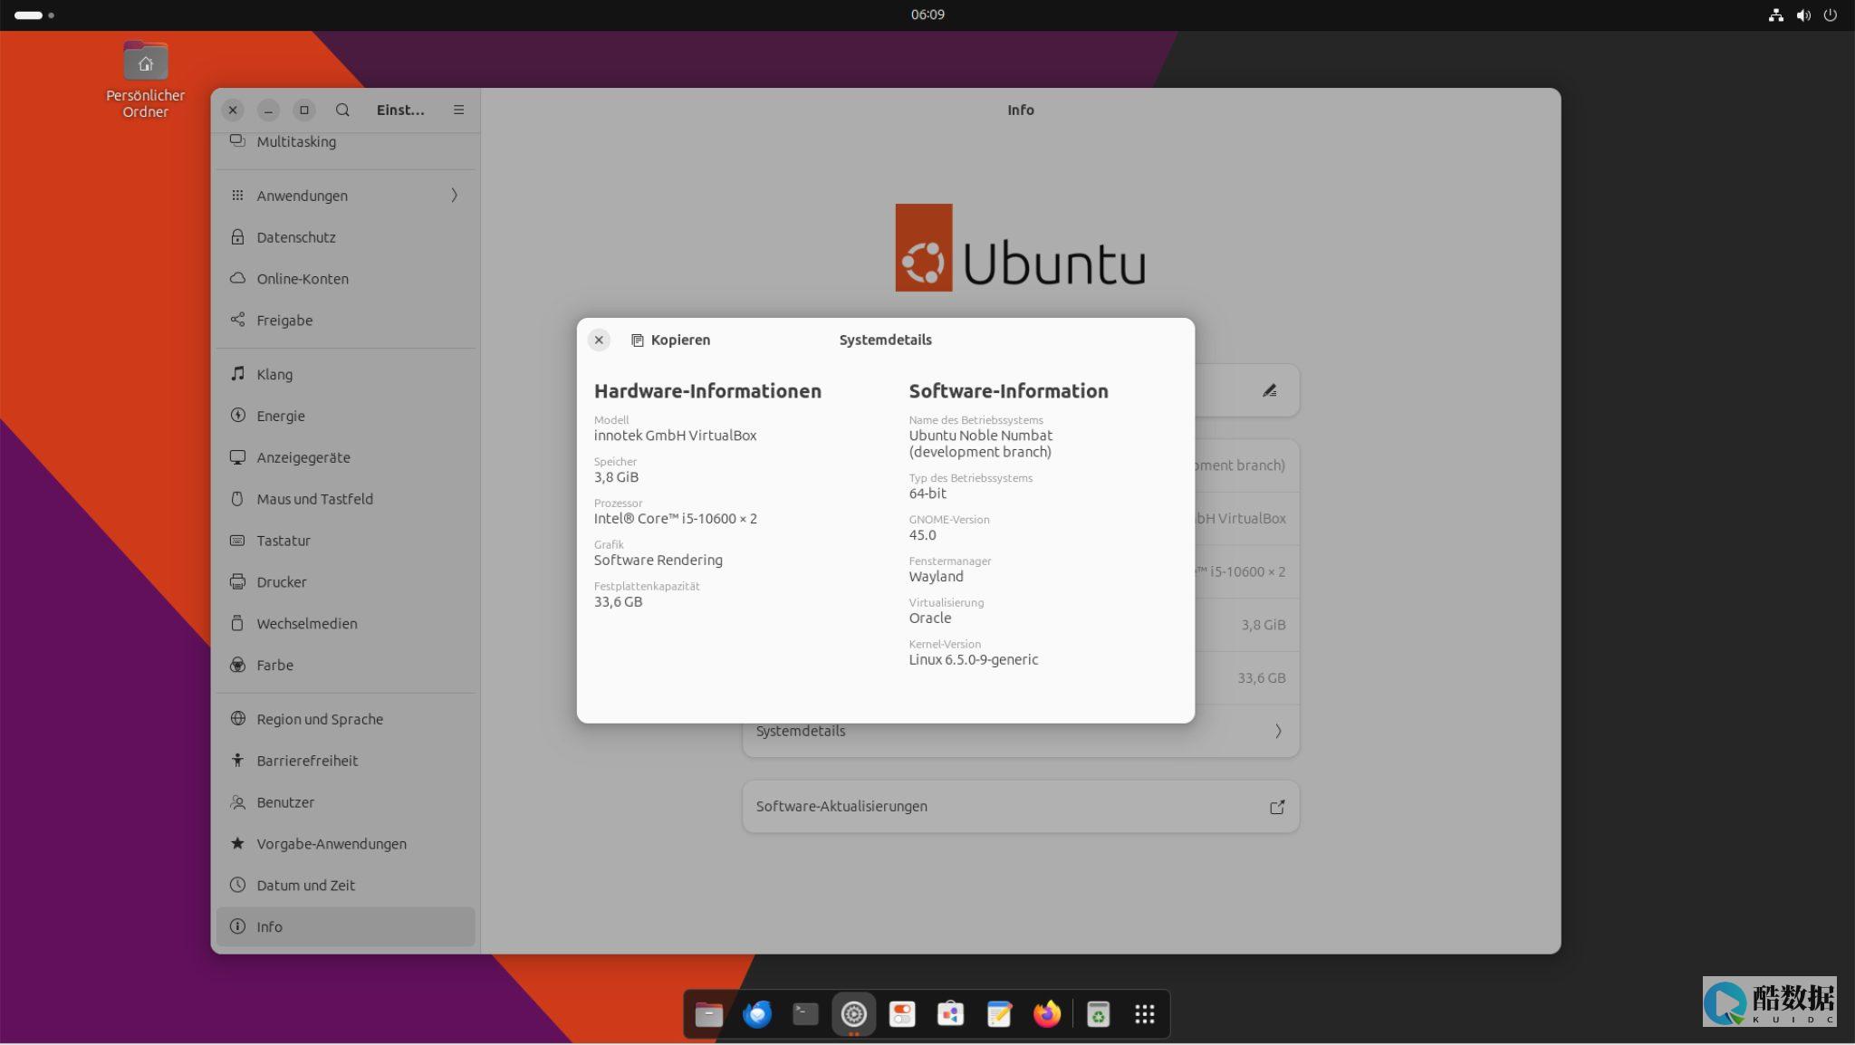
Task: Select the Datenschutz lock icon
Action: pos(237,237)
